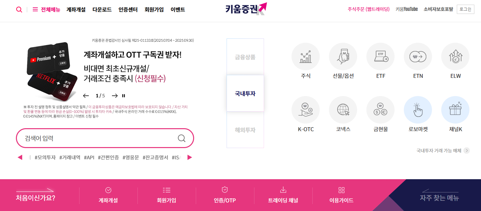Choose the ELW icon
Viewport: 481px width, 211px height.
coord(455,57)
